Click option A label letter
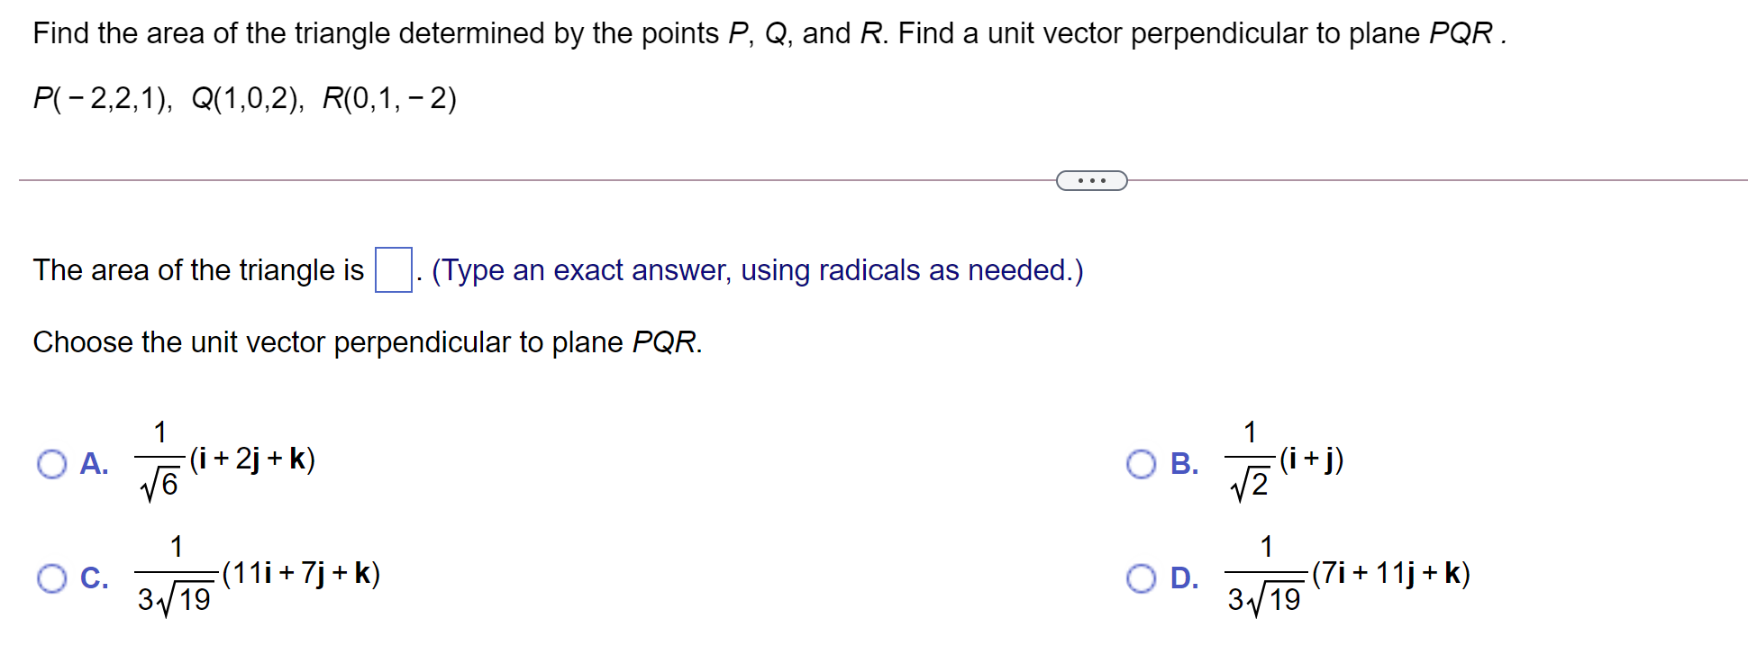Screen dimensions: 1748x664 coord(94,465)
